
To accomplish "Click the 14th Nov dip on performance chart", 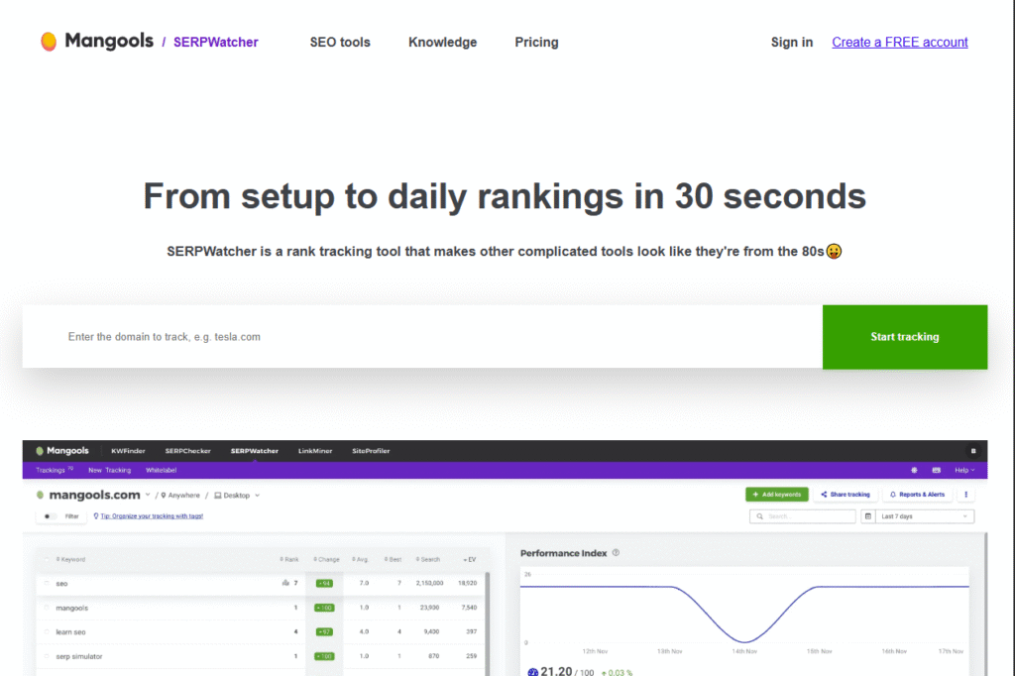I will coord(744,640).
